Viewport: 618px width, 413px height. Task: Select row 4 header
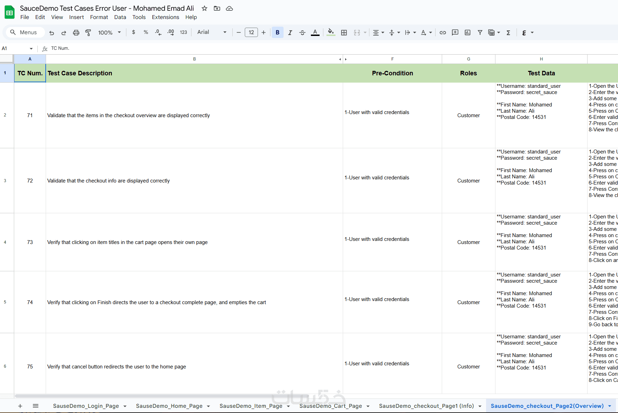(x=5, y=242)
